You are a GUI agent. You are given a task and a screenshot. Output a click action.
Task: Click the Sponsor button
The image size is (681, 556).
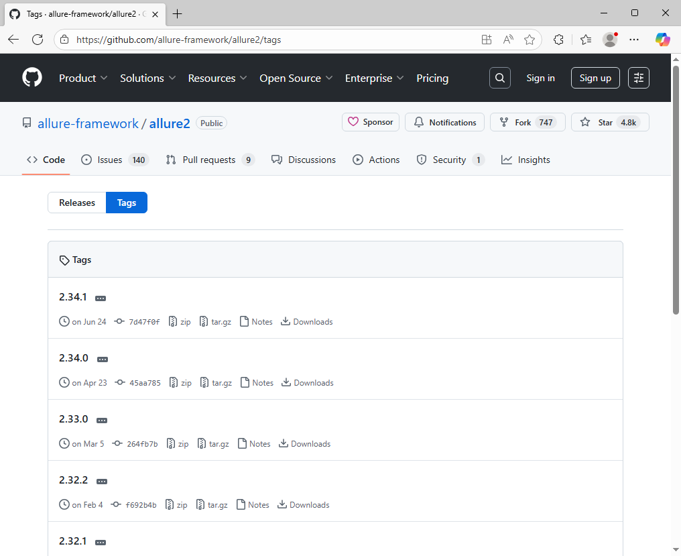(371, 122)
